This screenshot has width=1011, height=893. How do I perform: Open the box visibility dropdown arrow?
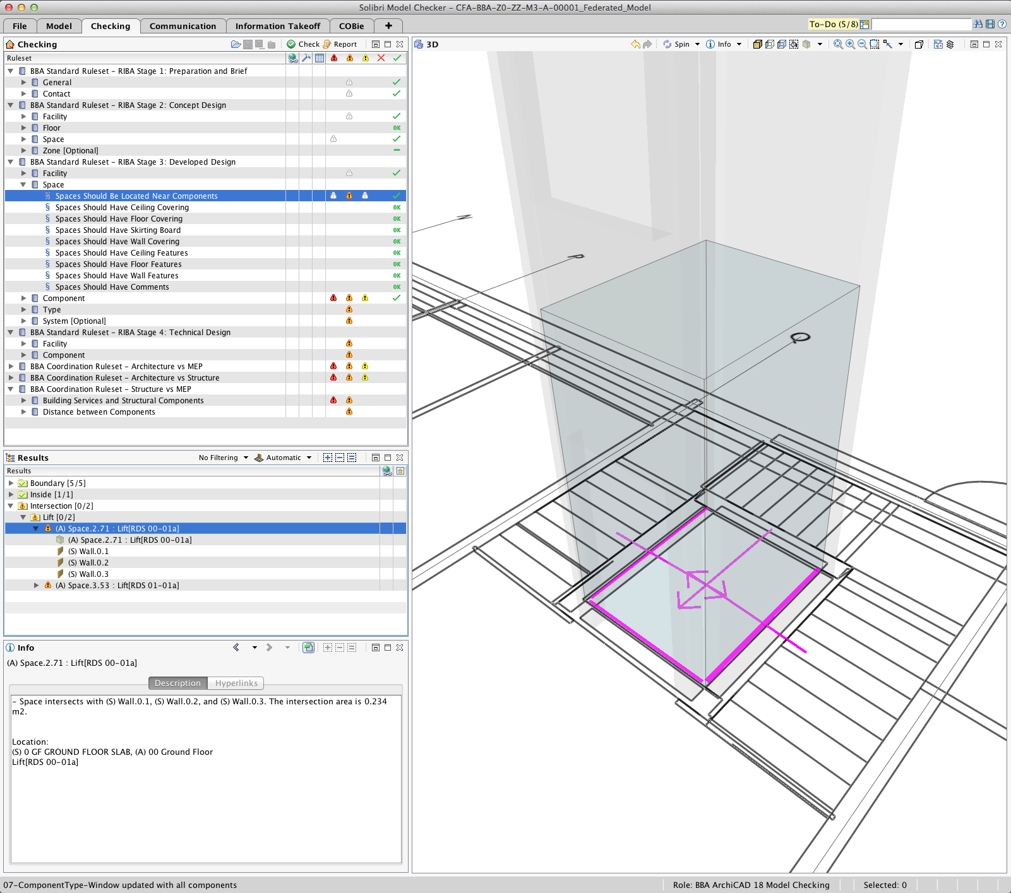(820, 44)
